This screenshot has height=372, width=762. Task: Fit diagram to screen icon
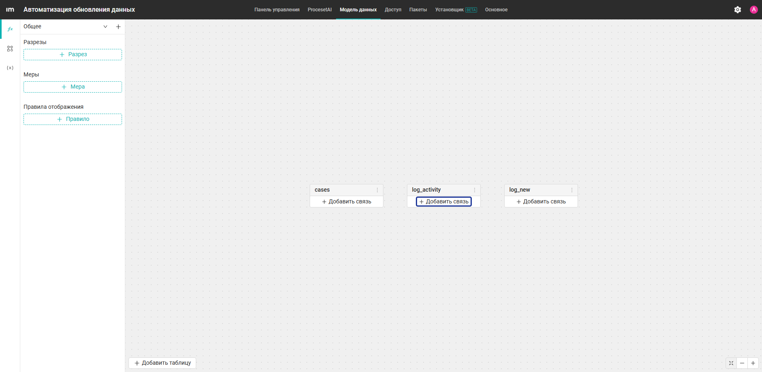tap(731, 363)
